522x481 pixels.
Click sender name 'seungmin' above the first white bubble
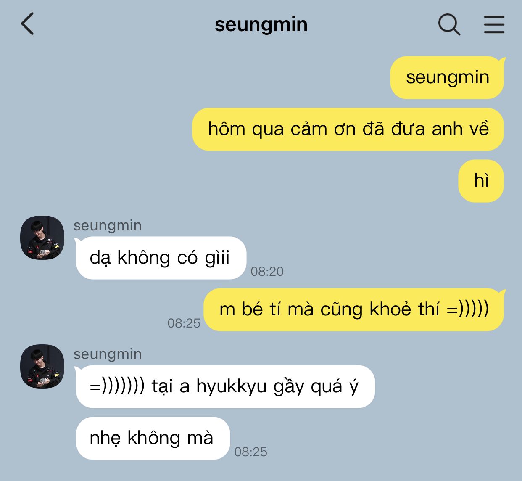(108, 225)
